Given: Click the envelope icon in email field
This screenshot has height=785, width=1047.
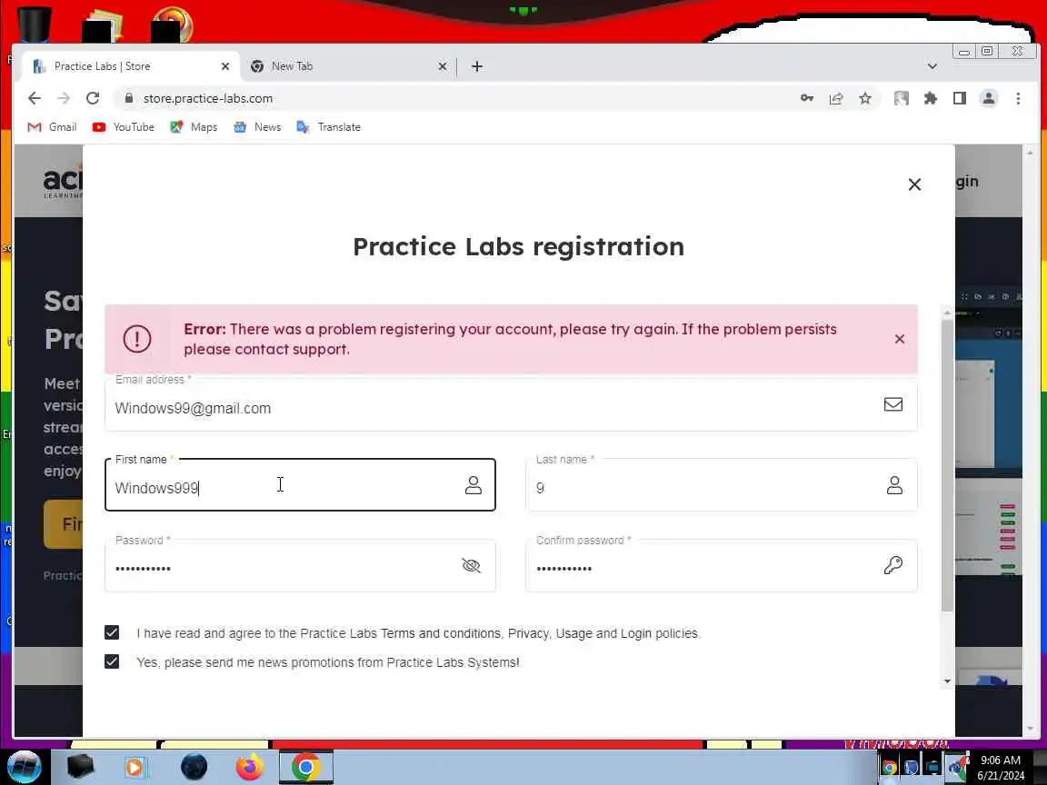Looking at the screenshot, I should [x=893, y=404].
